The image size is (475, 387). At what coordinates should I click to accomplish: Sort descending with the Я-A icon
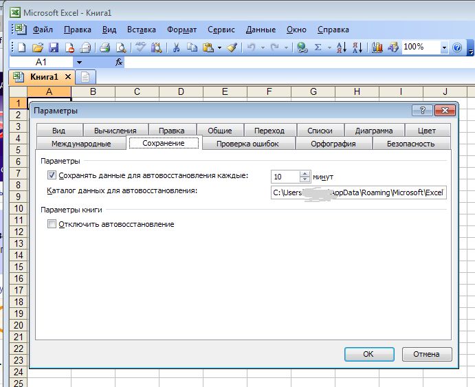pos(357,47)
